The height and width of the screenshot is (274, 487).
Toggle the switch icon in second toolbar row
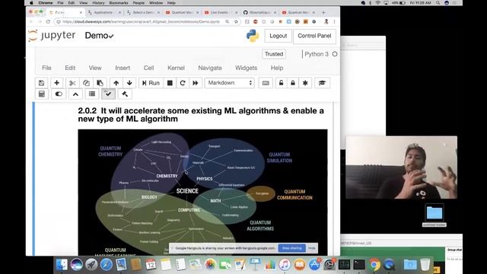click(x=59, y=94)
